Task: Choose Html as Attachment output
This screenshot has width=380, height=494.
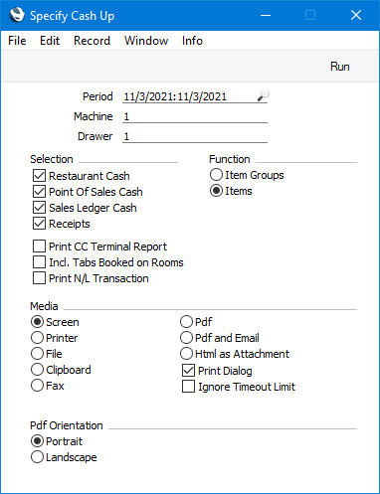Action: pyautogui.click(x=186, y=354)
